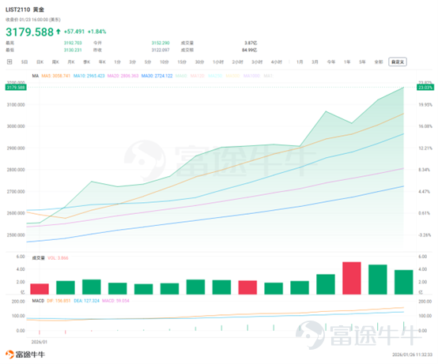Switch to the 5日 chart view
438x364 pixels.
point(25,62)
